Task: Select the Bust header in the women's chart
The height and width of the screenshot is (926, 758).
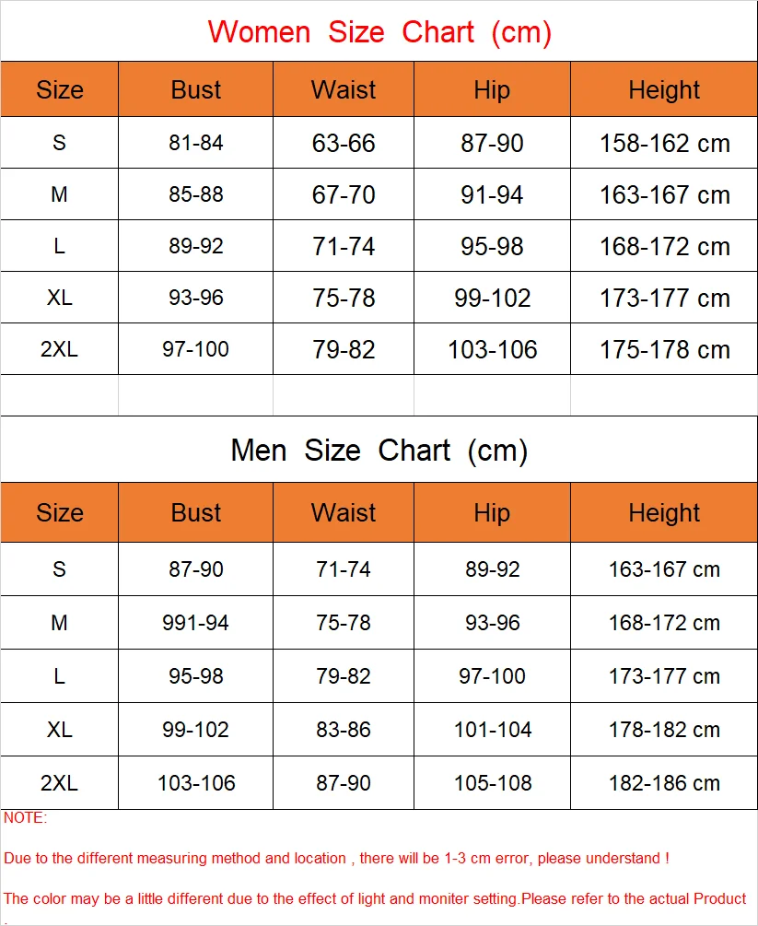Action: [x=196, y=89]
